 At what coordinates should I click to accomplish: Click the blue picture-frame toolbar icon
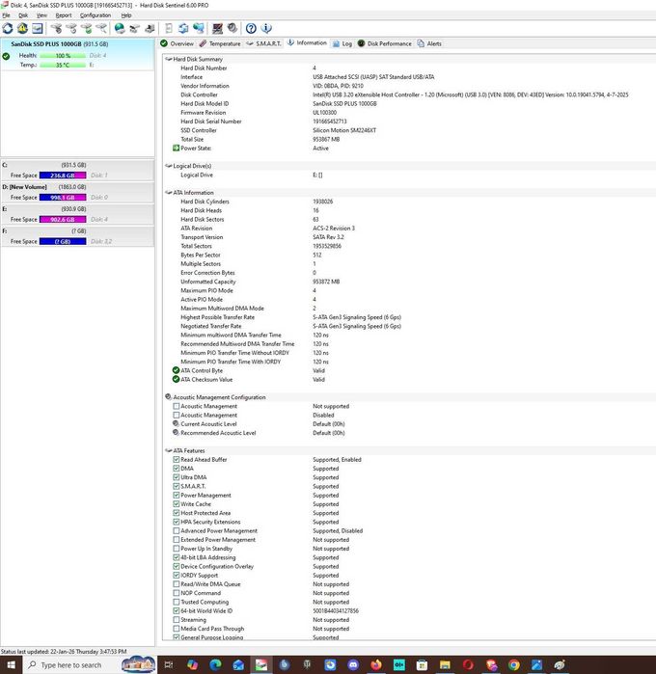(38, 28)
